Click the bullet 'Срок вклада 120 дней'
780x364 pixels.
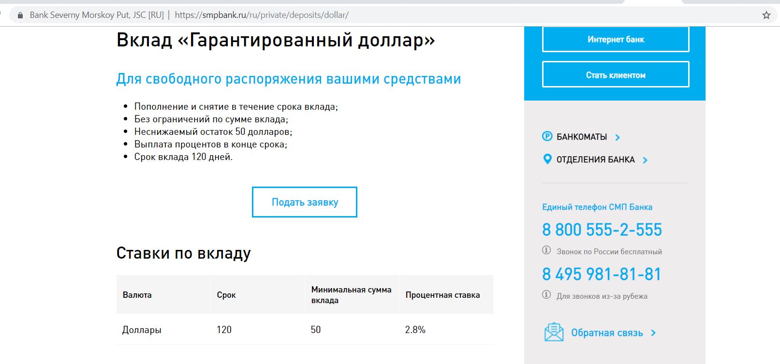pyautogui.click(x=183, y=157)
